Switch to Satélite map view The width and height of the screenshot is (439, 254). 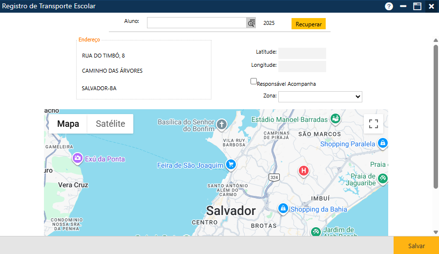[110, 124]
